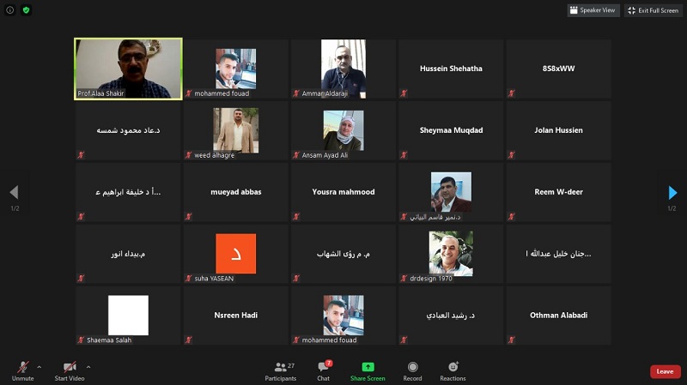Screen dimensions: 687x385
Task: Exit Full Screen mode
Action: pyautogui.click(x=653, y=10)
